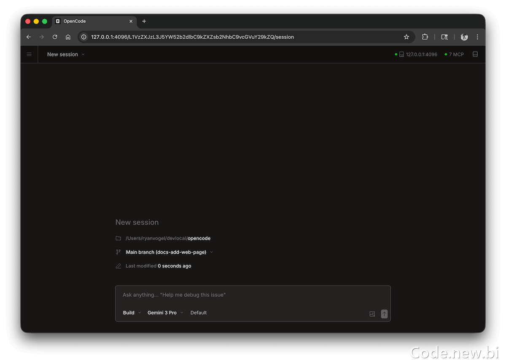Open the browser home page
Image resolution: width=506 pixels, height=360 pixels.
[x=68, y=37]
